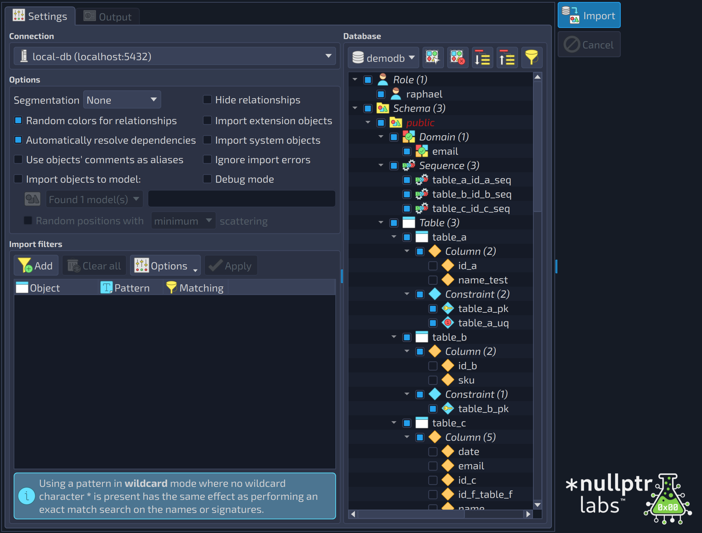Screen dimensions: 702x533
Task: Open the demodb database dropdown
Action: (383, 58)
